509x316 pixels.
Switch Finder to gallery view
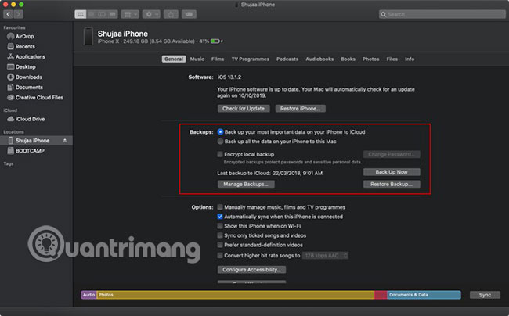click(x=112, y=14)
